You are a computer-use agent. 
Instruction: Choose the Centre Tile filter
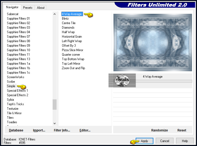(68, 23)
